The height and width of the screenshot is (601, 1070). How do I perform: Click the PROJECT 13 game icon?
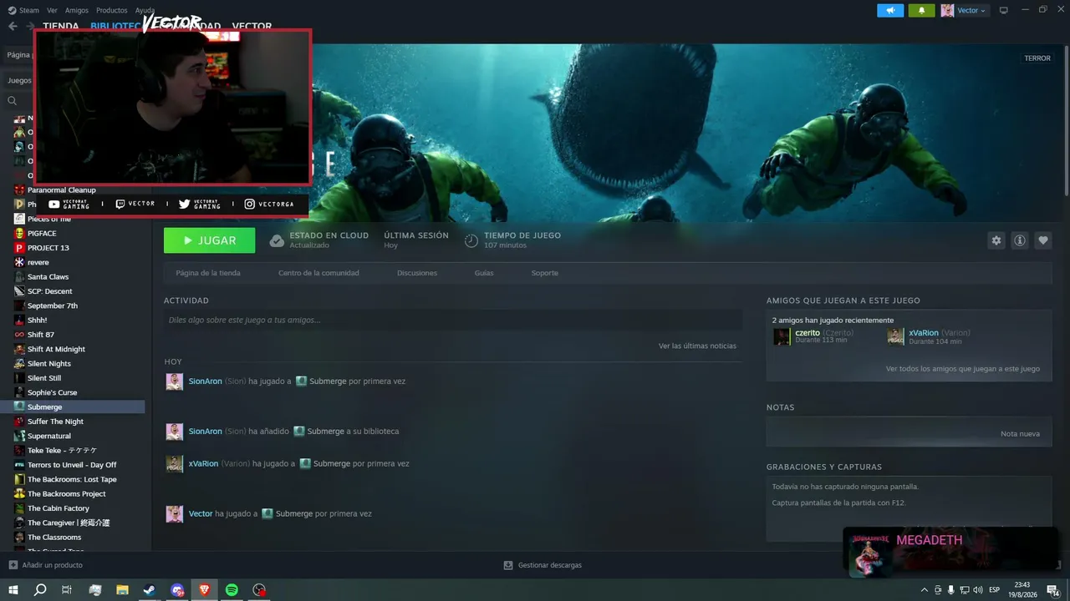[x=19, y=248]
